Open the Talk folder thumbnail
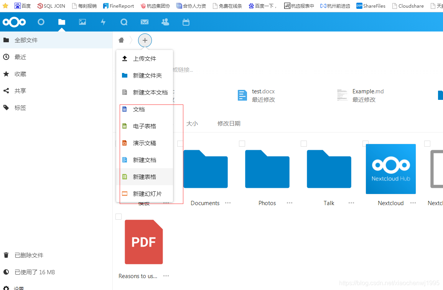 pyautogui.click(x=329, y=169)
